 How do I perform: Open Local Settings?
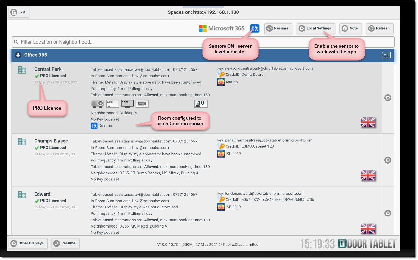pyautogui.click(x=315, y=28)
